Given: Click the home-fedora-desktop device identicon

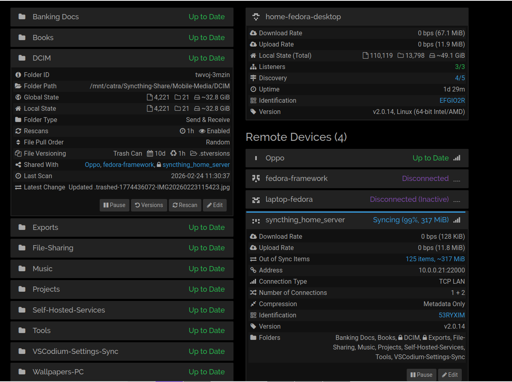Looking at the screenshot, I should [x=256, y=17].
